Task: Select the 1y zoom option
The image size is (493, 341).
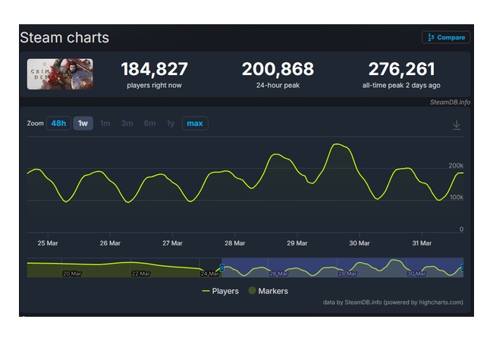Action: coord(171,124)
